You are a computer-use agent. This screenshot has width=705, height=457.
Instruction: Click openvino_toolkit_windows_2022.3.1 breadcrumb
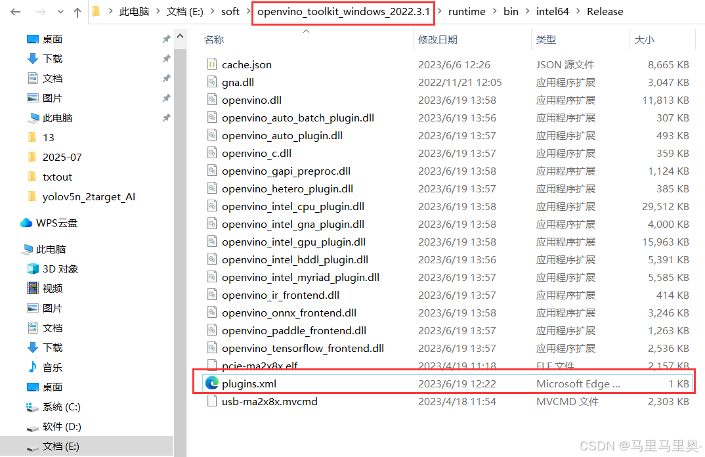343,12
